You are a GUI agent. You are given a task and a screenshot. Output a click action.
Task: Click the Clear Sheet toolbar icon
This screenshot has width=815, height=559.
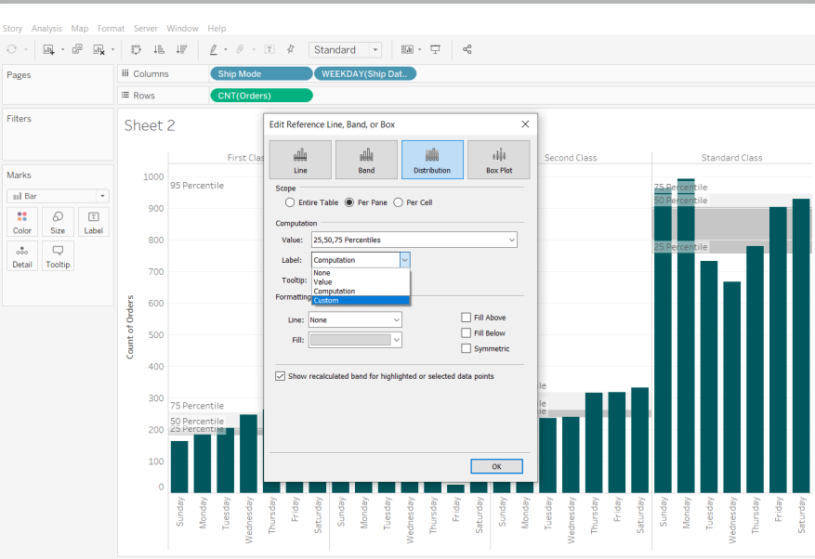tap(99, 49)
